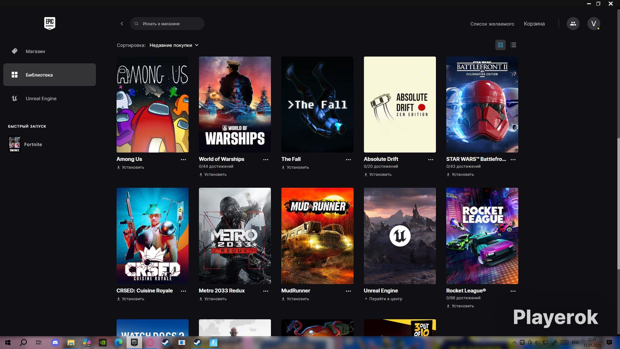Viewport: 620px width, 349px height.
Task: Open the volume icon in the tray
Action: (537, 343)
